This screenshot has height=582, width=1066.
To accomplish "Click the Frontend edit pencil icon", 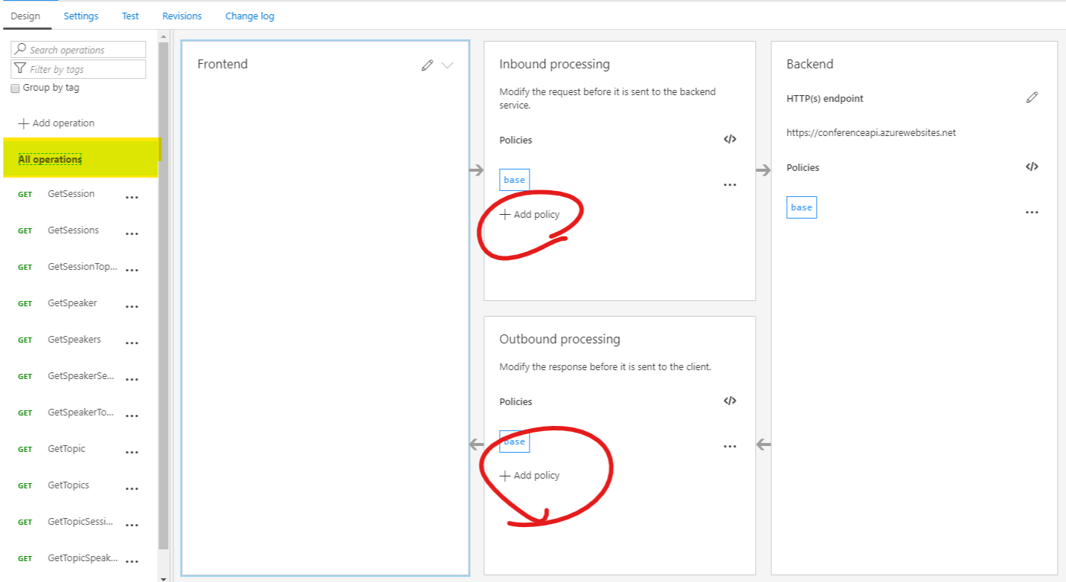I will pos(427,65).
